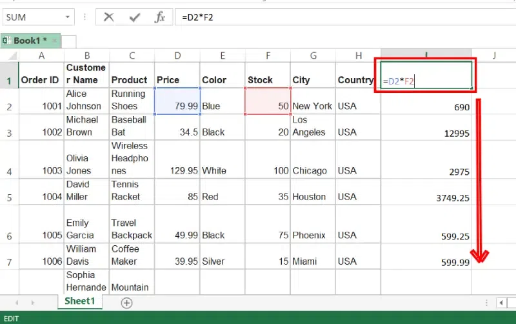
Task: Click the value 12995 in column I
Action: coord(457,134)
